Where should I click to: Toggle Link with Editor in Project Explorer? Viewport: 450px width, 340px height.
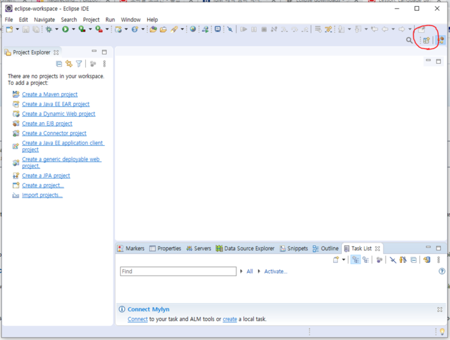pyautogui.click(x=69, y=64)
